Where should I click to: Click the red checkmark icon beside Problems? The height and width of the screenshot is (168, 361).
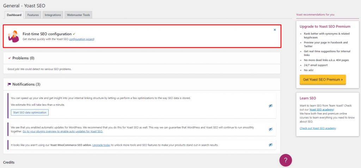pos(10,58)
